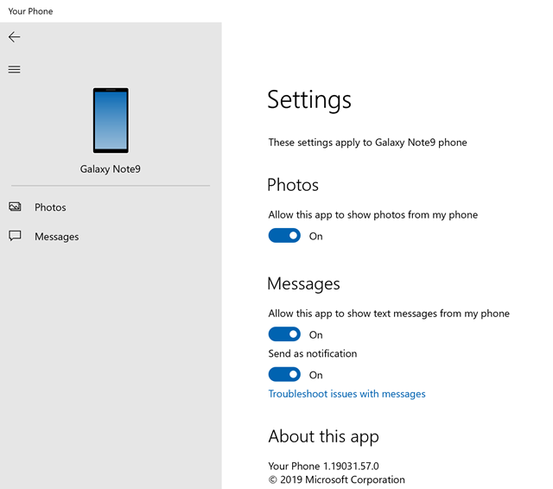
Task: Open Messages in the sidebar
Action: click(x=111, y=237)
